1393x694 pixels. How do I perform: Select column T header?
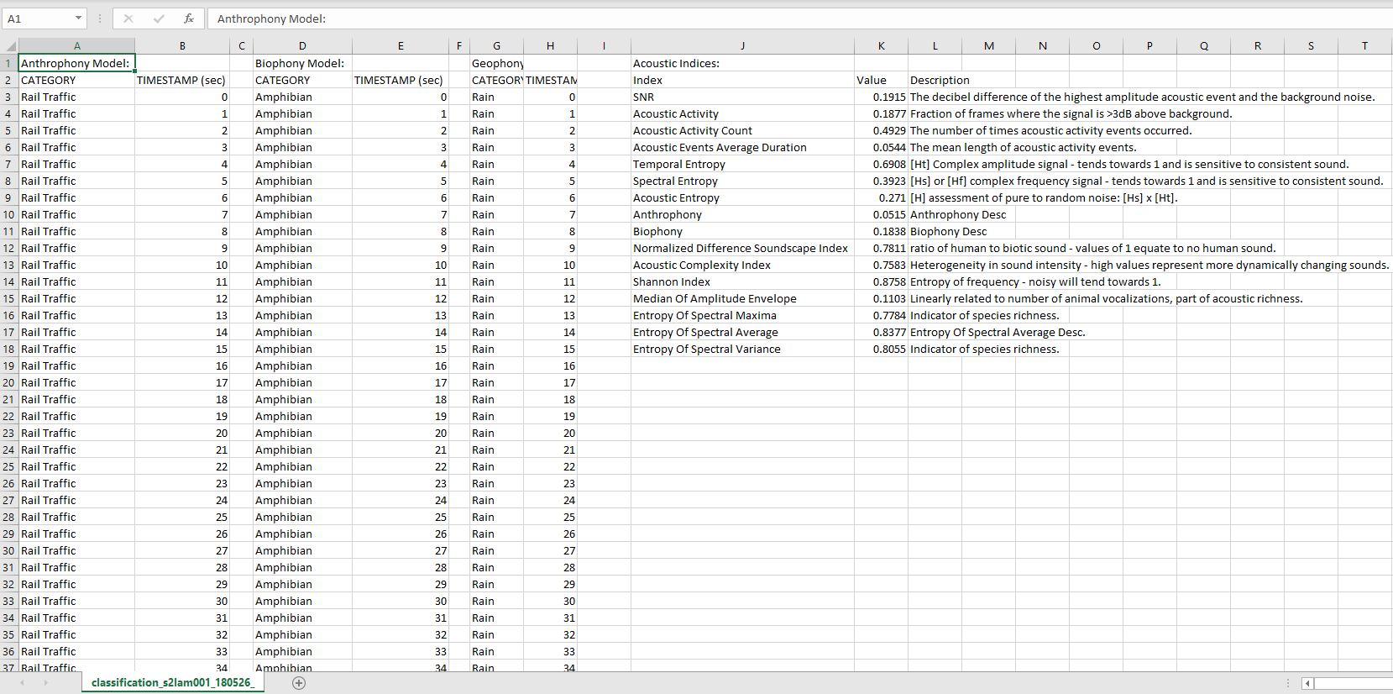(1364, 46)
